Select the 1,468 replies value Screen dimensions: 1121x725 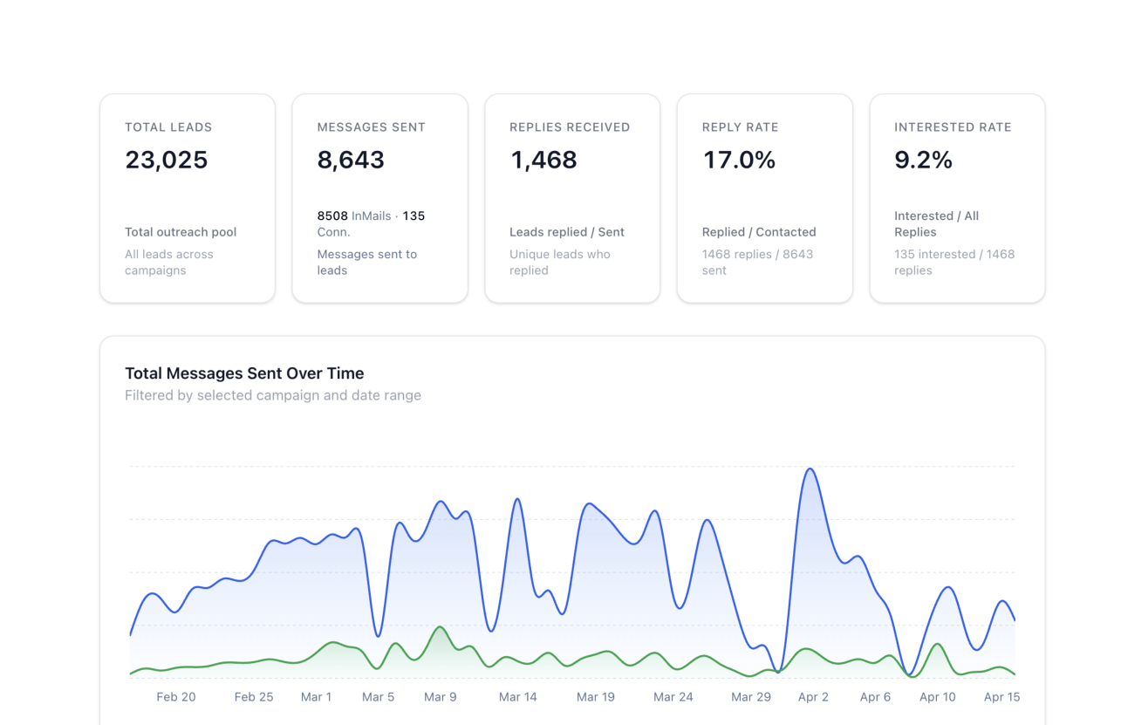click(x=543, y=160)
